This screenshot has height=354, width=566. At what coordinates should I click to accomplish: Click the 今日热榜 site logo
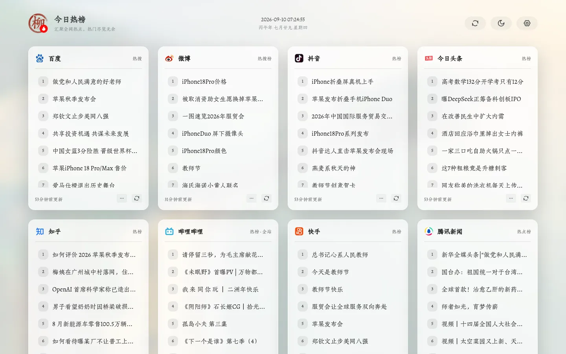(x=38, y=23)
